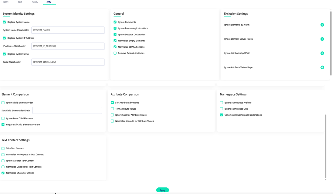The height and width of the screenshot is (194, 333).
Task: Click the lower settings panel scrollbar
Action: (x=325, y=147)
